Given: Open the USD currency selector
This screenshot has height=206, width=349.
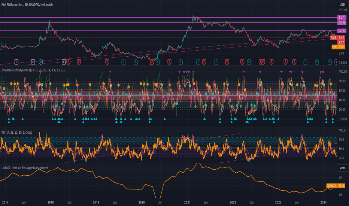Looking at the screenshot, I should point(342,4).
